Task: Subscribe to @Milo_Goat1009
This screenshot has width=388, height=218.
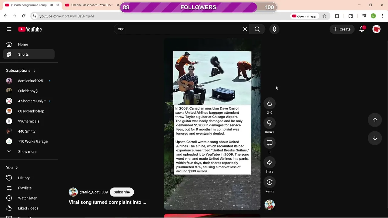Action: tap(122, 192)
